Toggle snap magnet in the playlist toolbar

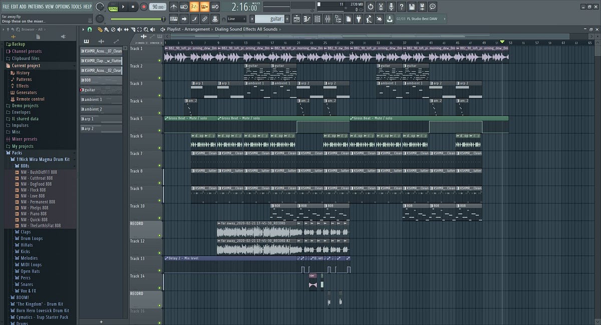pyautogui.click(x=89, y=28)
